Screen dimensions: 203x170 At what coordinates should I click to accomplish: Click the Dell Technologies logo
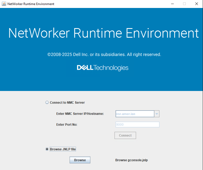point(103,68)
